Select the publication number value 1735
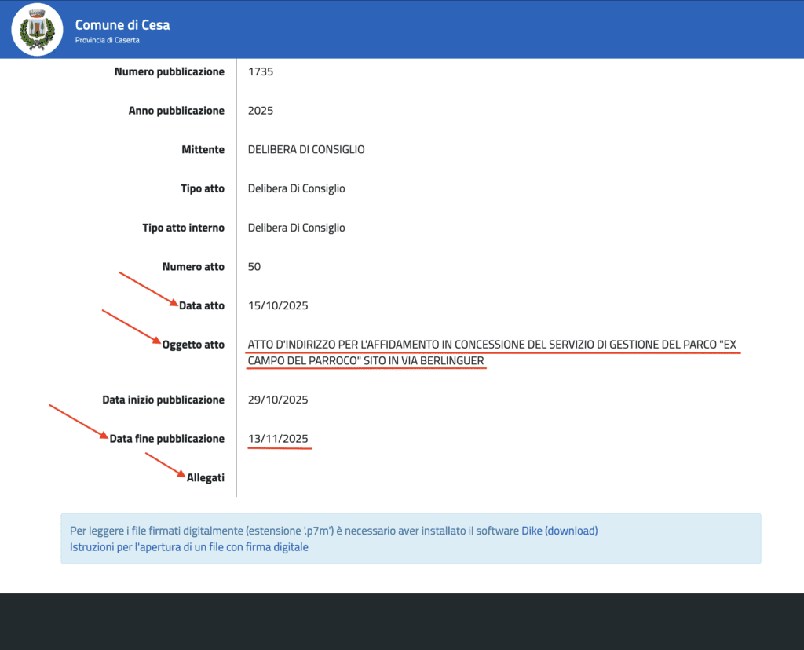804x650 pixels. 260,71
